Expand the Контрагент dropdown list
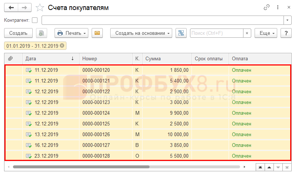298x175 pixels. [288, 20]
